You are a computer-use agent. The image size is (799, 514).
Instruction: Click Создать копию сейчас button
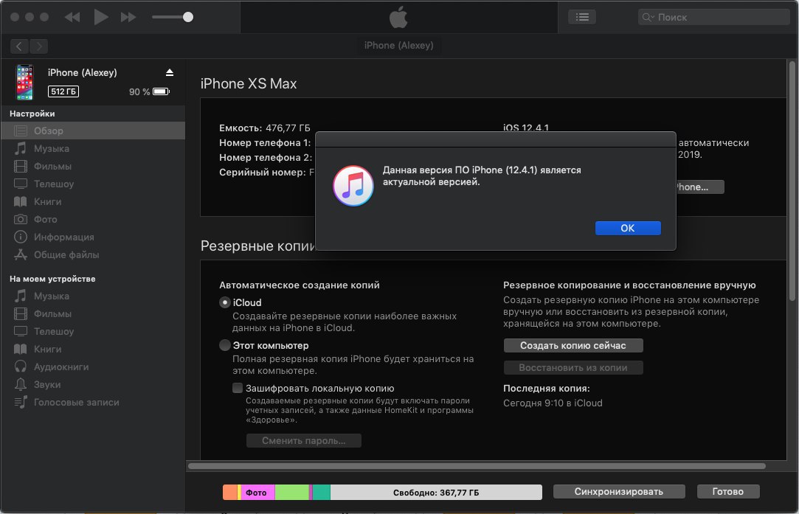573,345
